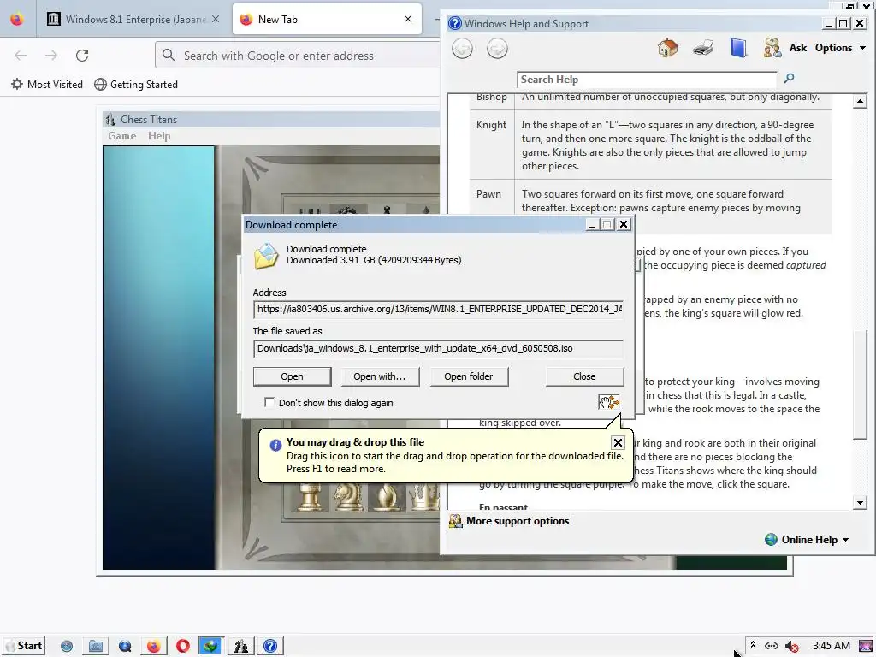Click the white knight chess piece

[348, 497]
